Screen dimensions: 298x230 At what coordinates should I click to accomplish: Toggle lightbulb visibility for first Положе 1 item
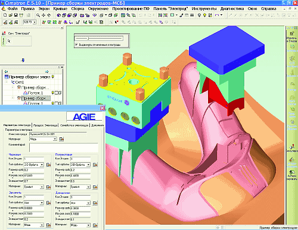[53, 93]
